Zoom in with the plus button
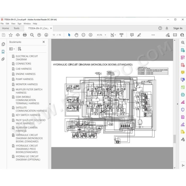The width and height of the screenshot is (186, 186). (91, 35)
